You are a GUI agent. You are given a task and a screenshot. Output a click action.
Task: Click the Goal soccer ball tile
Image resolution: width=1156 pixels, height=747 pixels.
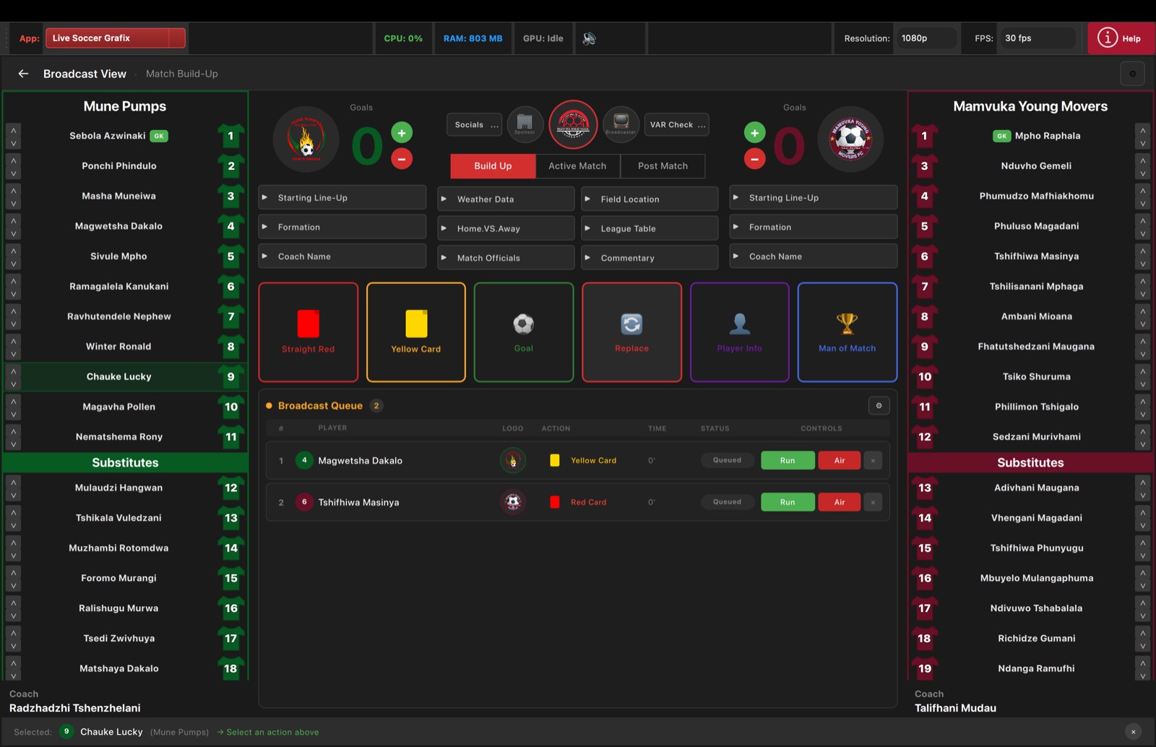(x=524, y=332)
